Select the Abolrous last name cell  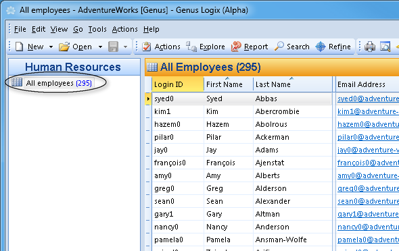[x=293, y=124]
